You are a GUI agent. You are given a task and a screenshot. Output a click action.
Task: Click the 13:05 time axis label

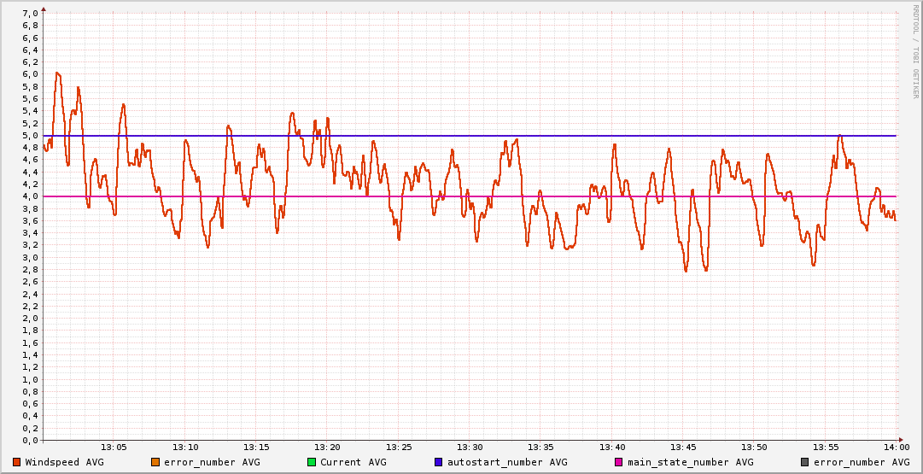point(114,448)
